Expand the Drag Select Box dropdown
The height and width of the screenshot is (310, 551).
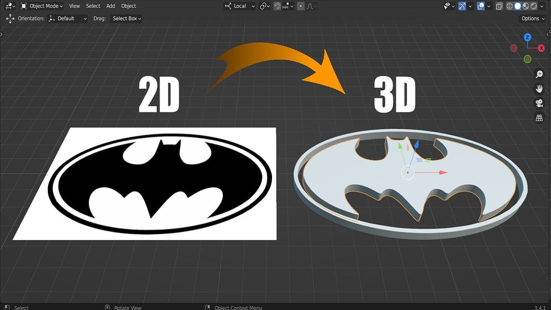[x=127, y=19]
